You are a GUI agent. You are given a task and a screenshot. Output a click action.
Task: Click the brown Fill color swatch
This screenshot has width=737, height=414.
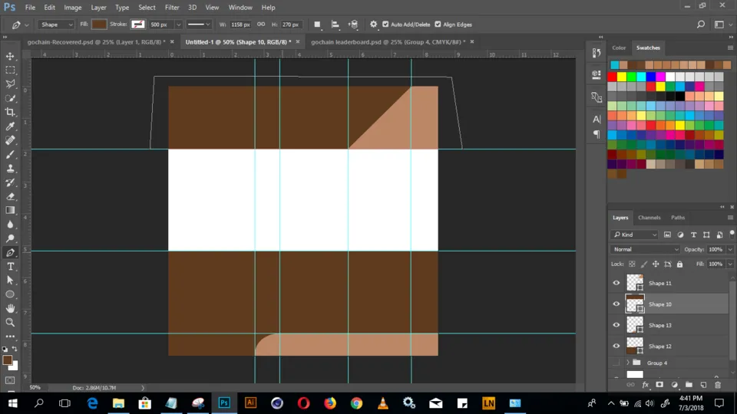[x=99, y=25]
